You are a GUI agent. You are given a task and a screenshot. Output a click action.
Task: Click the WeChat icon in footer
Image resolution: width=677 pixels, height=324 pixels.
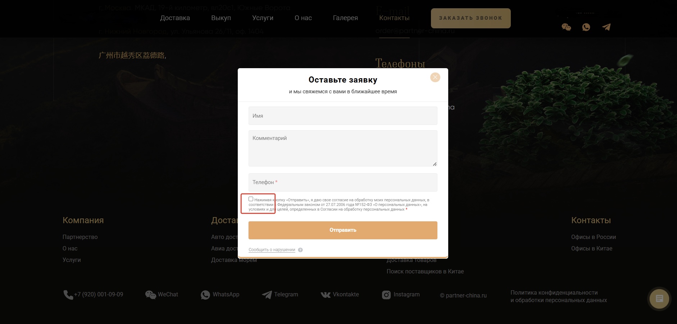[150, 295]
